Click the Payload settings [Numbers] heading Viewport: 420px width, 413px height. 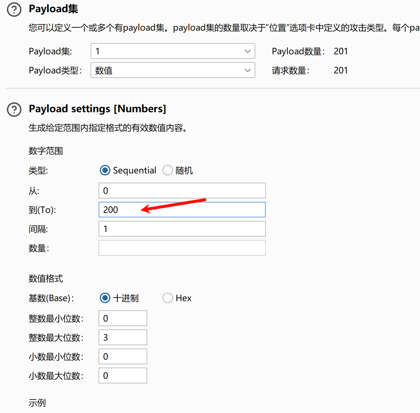[x=98, y=109]
